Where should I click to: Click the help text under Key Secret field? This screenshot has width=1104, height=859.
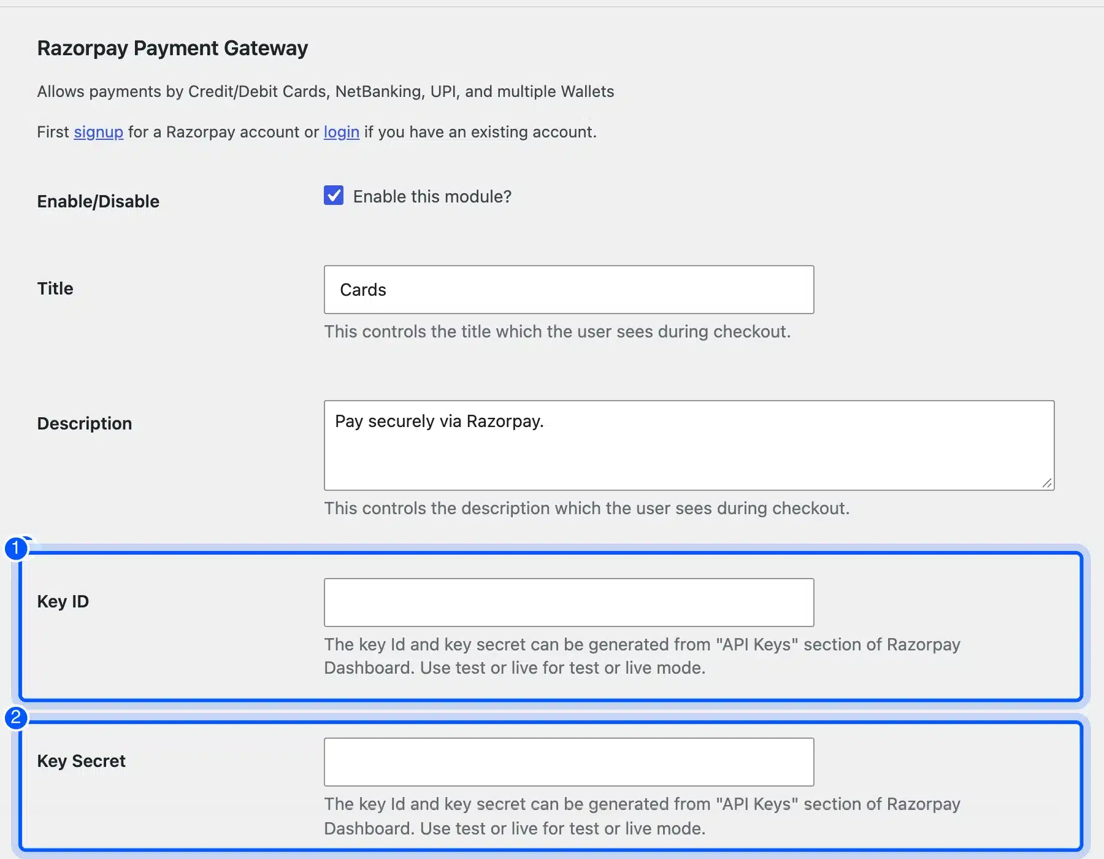[642, 816]
